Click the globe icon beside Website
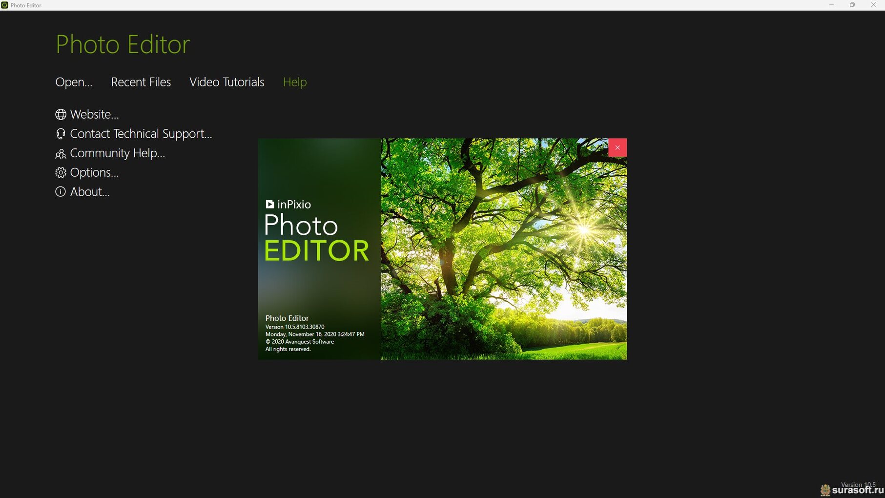The width and height of the screenshot is (885, 498). click(61, 114)
